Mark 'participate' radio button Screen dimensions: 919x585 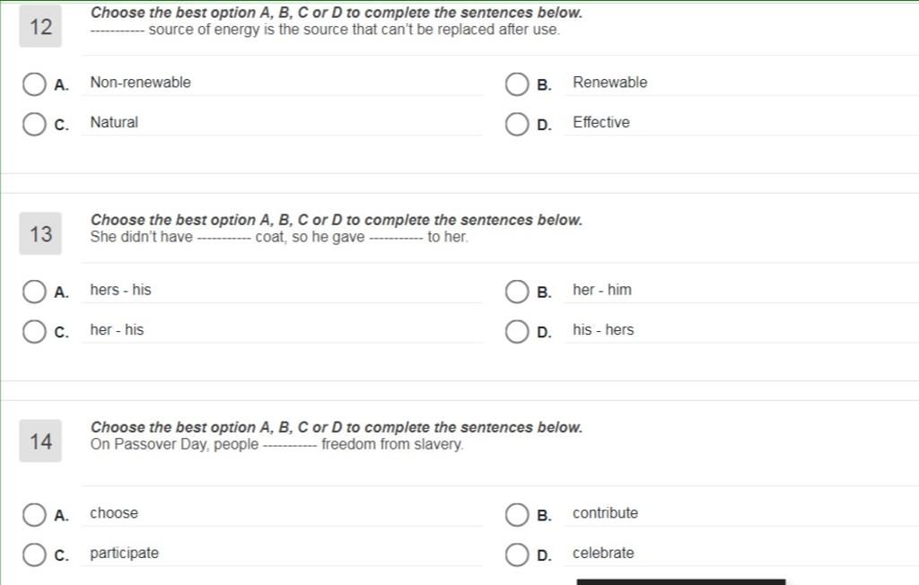coord(34,554)
